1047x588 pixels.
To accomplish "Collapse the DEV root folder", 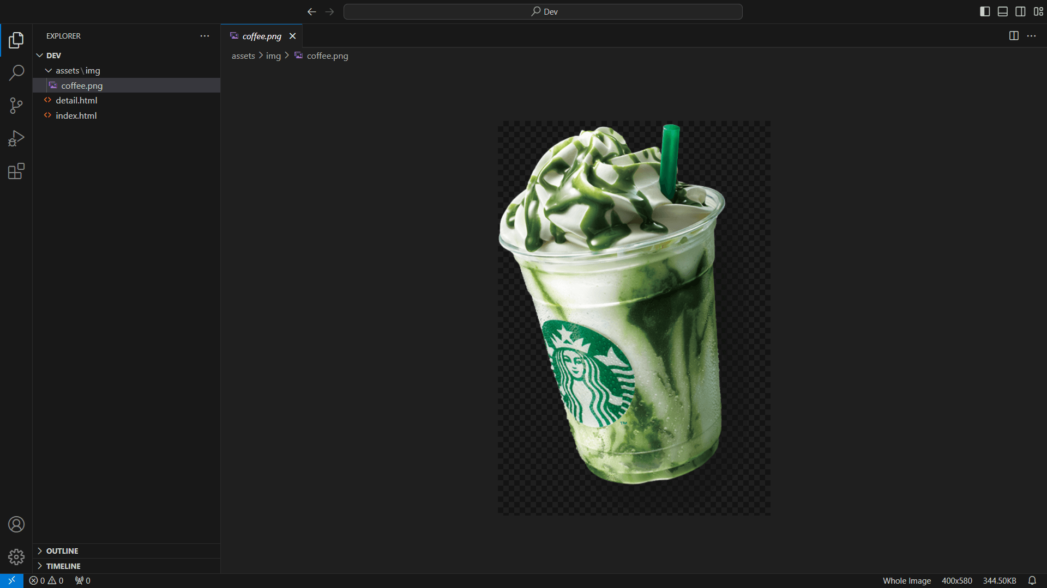I will 127,56.
